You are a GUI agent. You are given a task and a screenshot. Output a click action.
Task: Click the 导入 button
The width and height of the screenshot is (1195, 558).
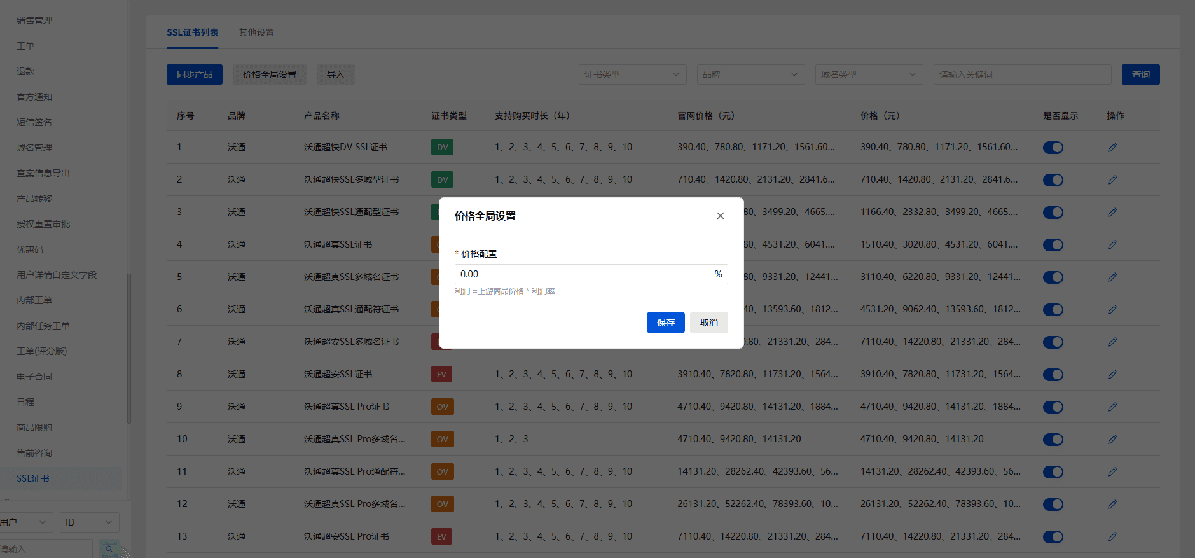pyautogui.click(x=336, y=74)
